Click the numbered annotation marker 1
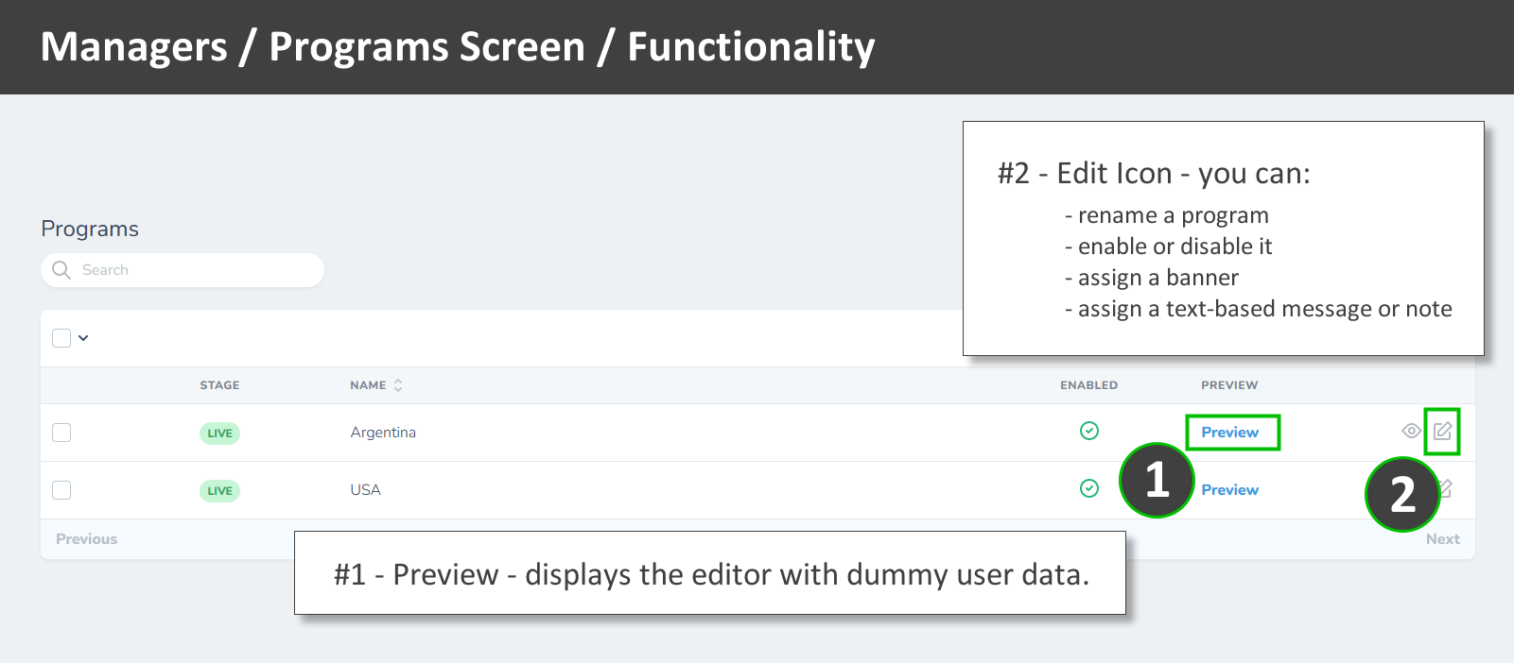This screenshot has width=1514, height=663. (1156, 481)
